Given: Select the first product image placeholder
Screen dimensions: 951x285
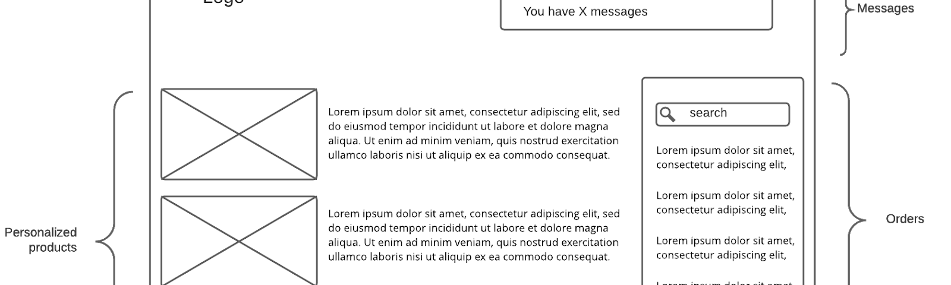Looking at the screenshot, I should tap(239, 134).
